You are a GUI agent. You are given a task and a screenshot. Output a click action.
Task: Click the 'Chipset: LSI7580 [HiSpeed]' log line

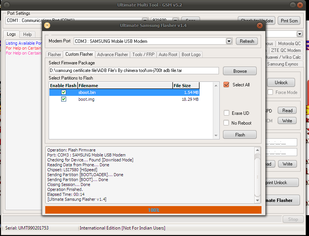pyautogui.click(x=72, y=170)
